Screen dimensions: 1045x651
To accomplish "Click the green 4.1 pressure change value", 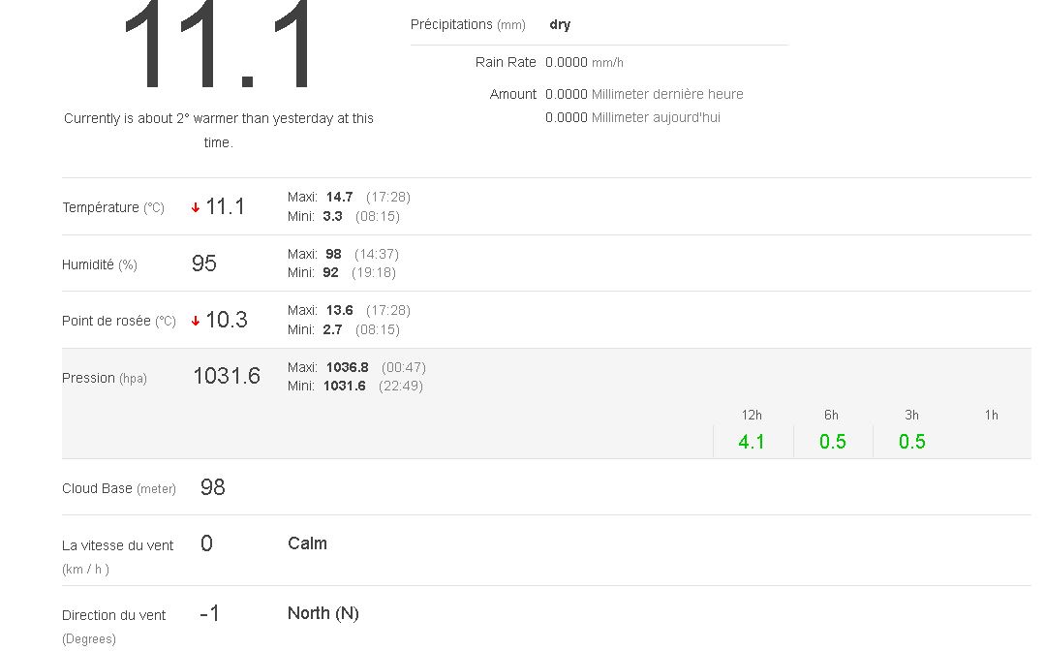I will (x=752, y=442).
